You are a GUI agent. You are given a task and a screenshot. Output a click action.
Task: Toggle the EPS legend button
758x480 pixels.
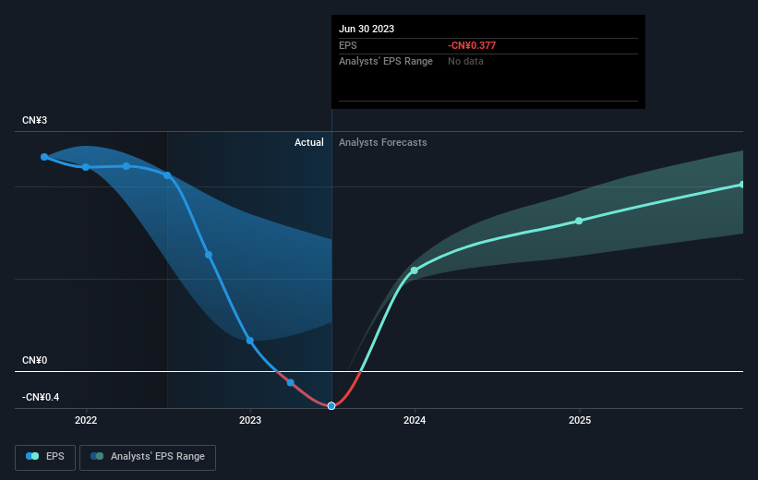(45, 457)
